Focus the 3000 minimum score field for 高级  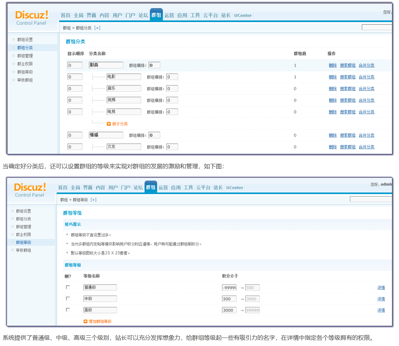click(x=229, y=310)
